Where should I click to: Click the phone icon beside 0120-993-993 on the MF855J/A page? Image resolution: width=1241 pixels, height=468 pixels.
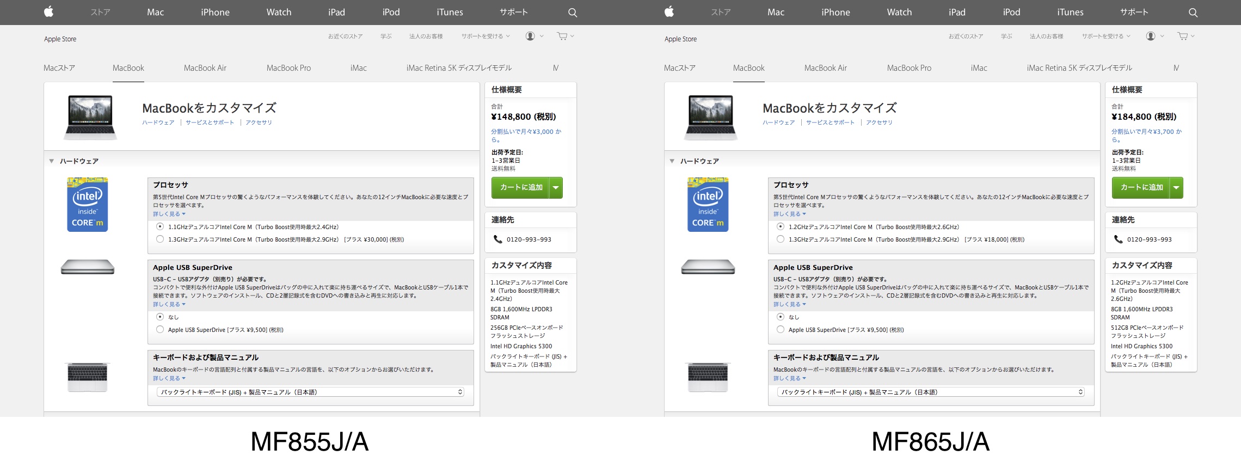(x=497, y=239)
